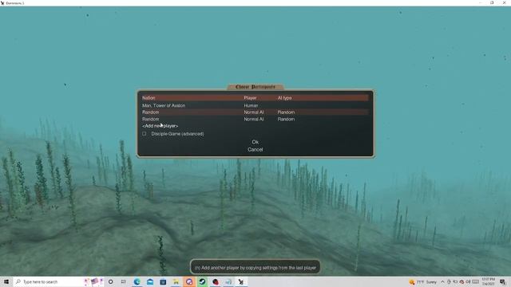Viewport: 511px width, 287px height.
Task: Select nation Man, Tower of Avalon
Action: (164, 105)
